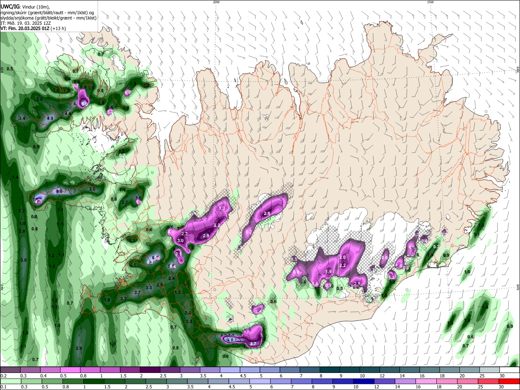The height and width of the screenshot is (390, 520).
Task: Click the 3.6 precipitation value
Action: 138,198
